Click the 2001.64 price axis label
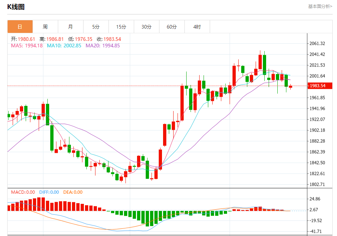The image size is (337, 236). pyautogui.click(x=317, y=76)
